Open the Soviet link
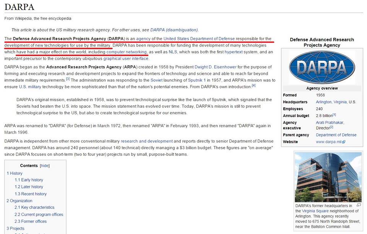Image resolution: width=367 pixels, height=234 pixels. click(156, 80)
